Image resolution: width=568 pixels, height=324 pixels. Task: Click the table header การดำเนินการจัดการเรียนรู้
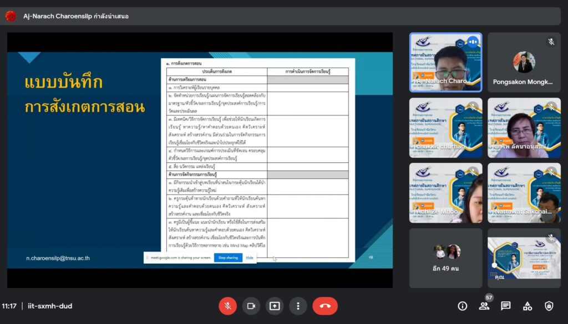308,71
